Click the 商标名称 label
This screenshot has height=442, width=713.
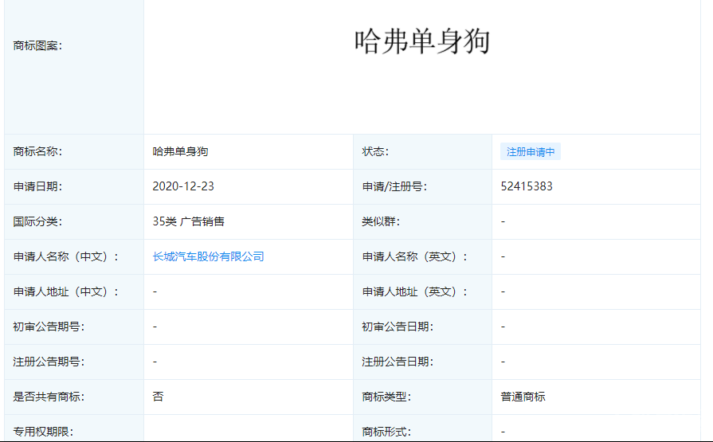click(x=37, y=151)
